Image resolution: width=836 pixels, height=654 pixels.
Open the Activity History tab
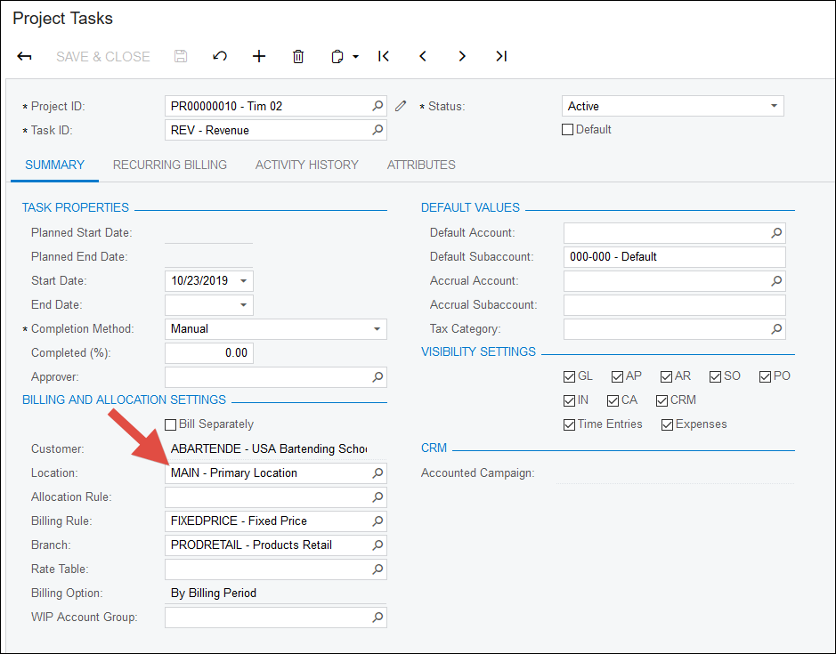coord(306,165)
